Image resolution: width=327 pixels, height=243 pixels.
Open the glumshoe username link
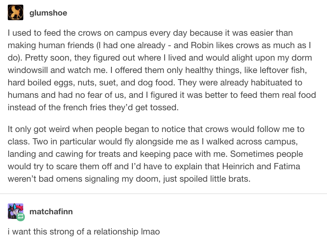pyautogui.click(x=48, y=13)
